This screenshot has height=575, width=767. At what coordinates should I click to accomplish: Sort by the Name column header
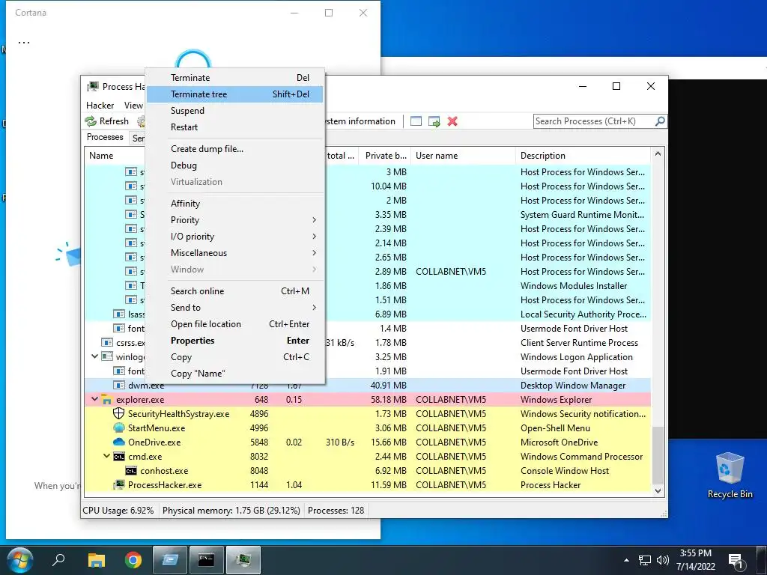click(115, 156)
